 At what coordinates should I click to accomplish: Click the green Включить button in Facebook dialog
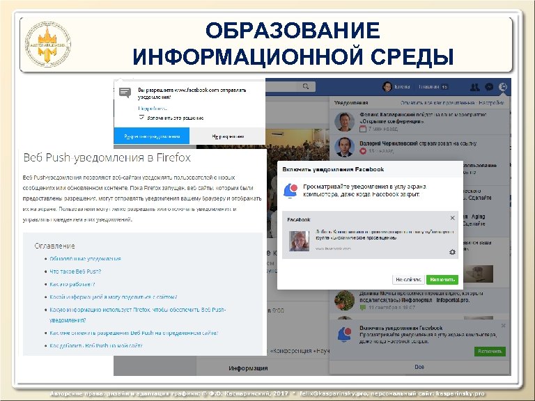(442, 280)
